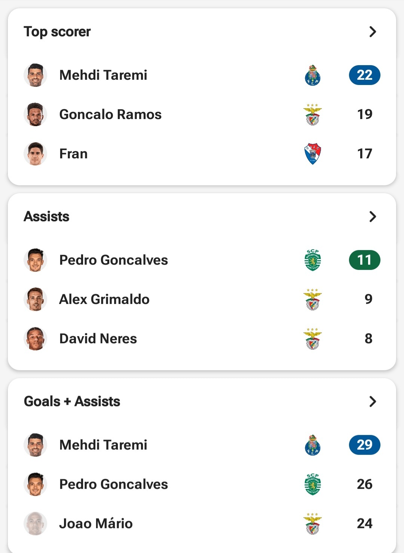Select Goncalo Ramos player name
The height and width of the screenshot is (553, 404).
pyautogui.click(x=110, y=115)
